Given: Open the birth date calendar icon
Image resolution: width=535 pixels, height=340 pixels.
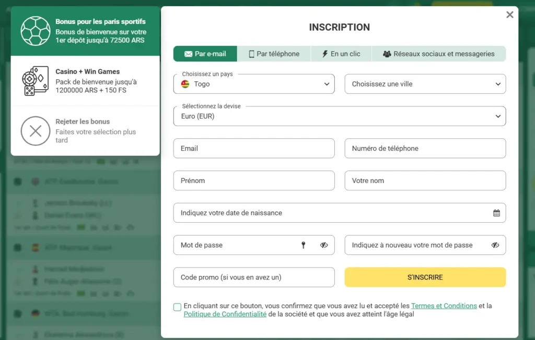Looking at the screenshot, I should tap(496, 213).
